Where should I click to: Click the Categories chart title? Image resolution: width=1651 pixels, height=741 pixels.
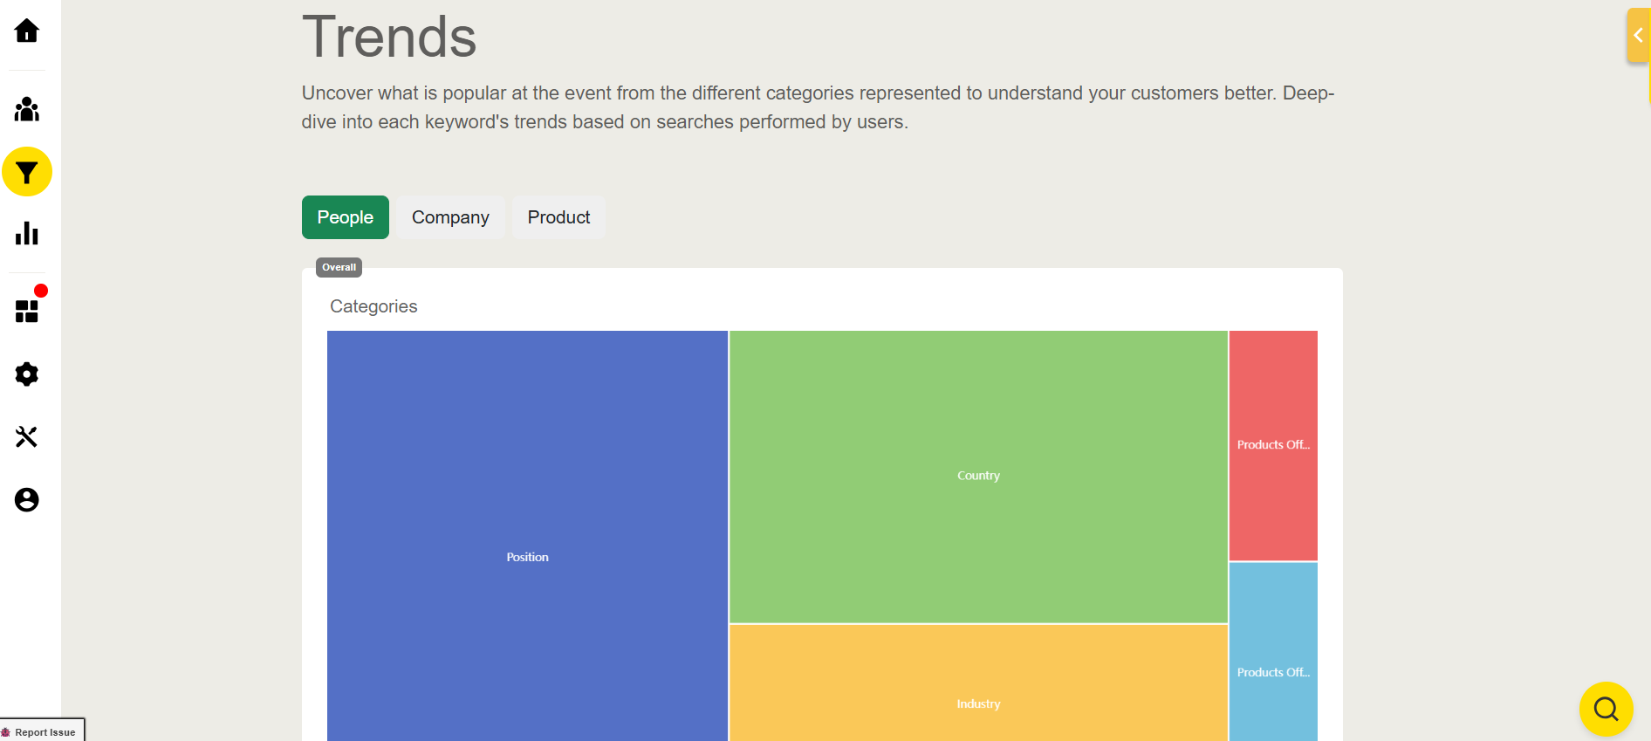373,306
